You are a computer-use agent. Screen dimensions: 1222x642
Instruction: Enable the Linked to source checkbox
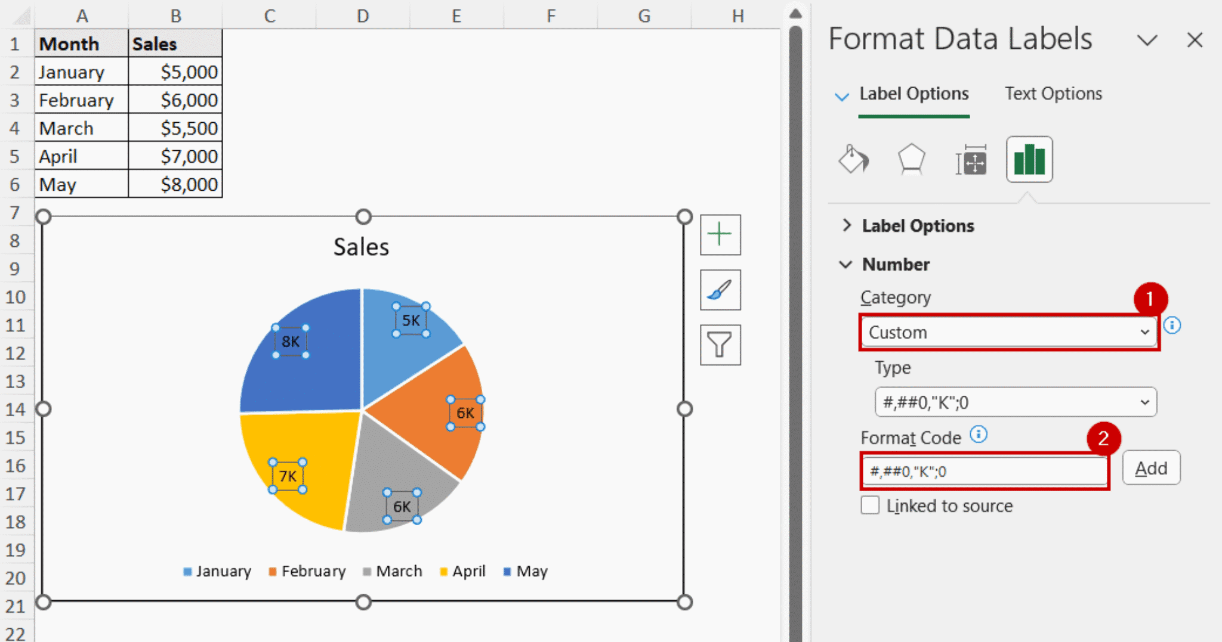pos(870,505)
